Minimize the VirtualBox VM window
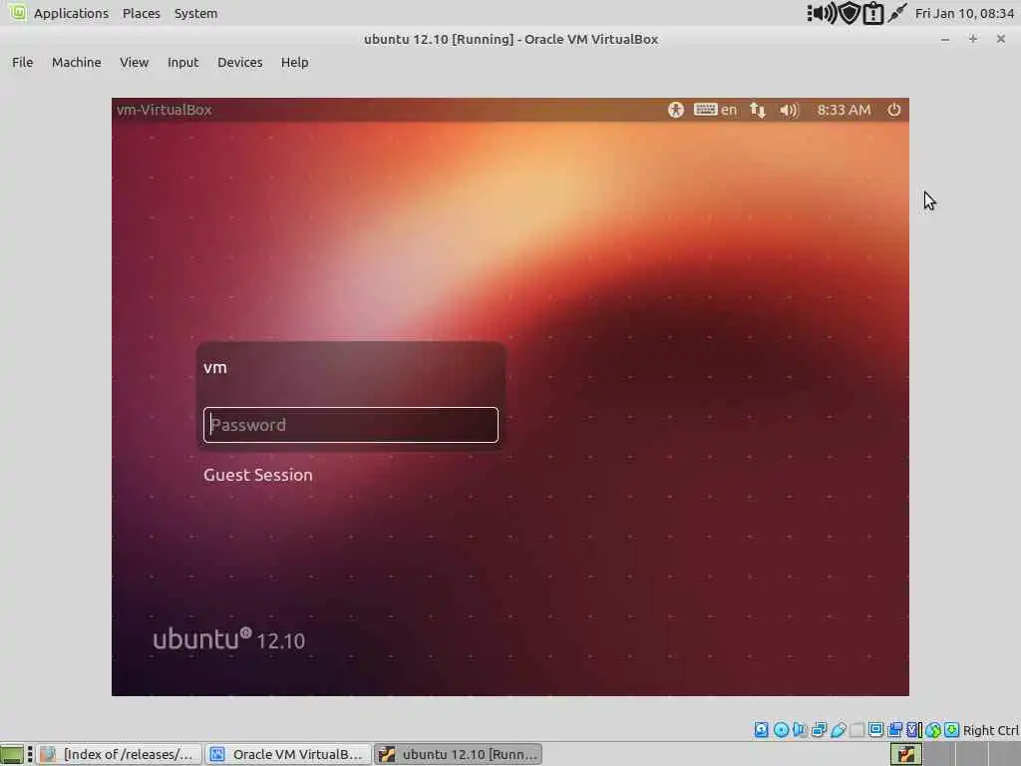This screenshot has width=1021, height=766. [x=945, y=39]
